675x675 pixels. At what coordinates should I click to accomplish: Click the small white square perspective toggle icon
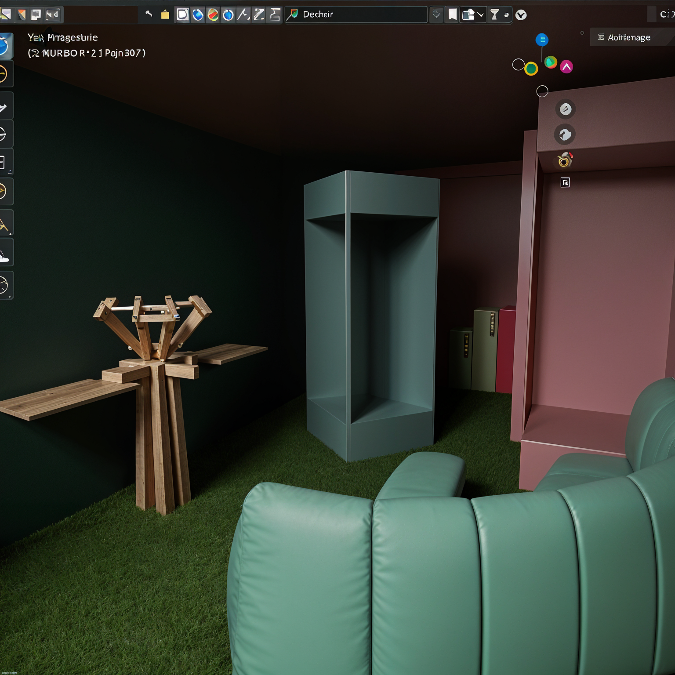(565, 182)
